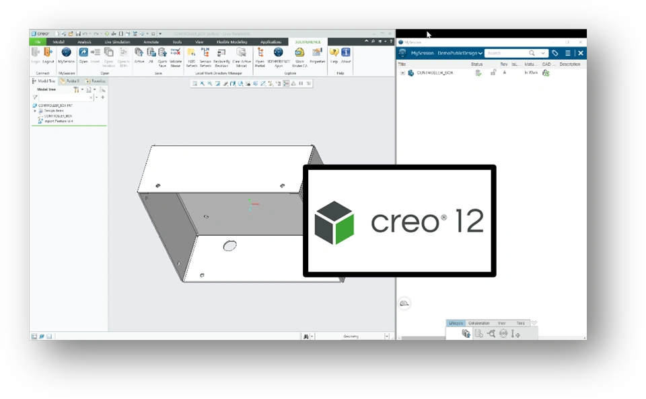Select the Lifecycle tab in action bar

tap(456, 323)
